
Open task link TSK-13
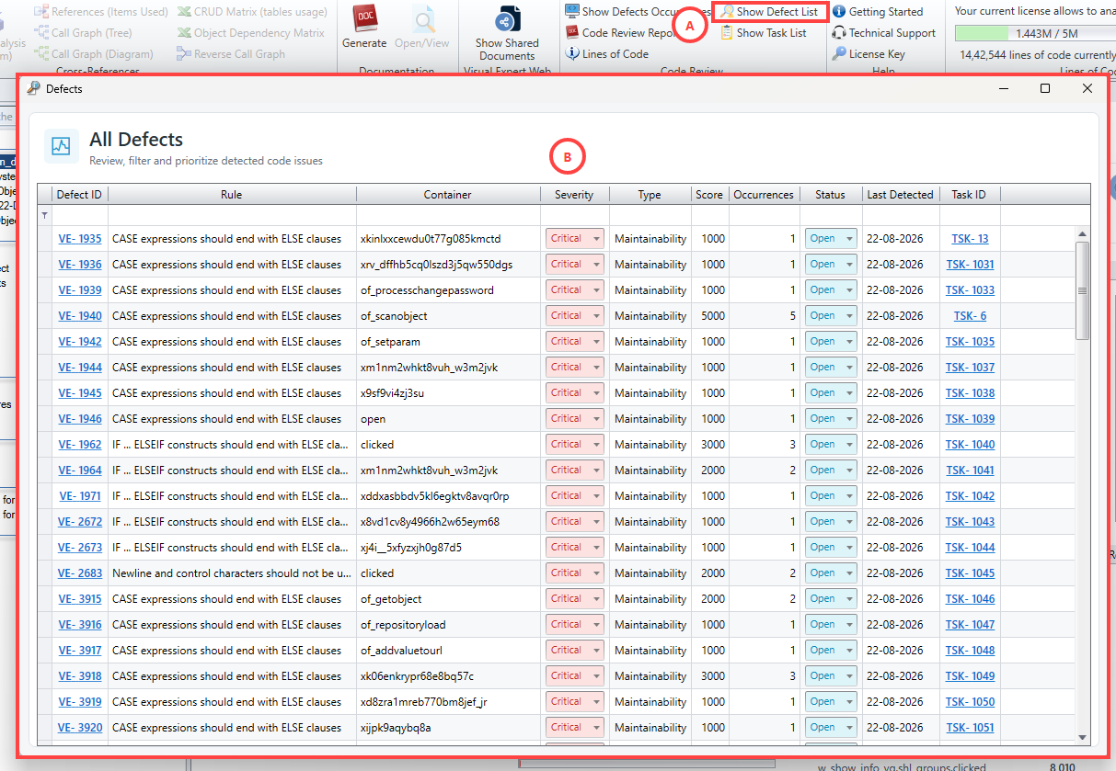coord(970,239)
